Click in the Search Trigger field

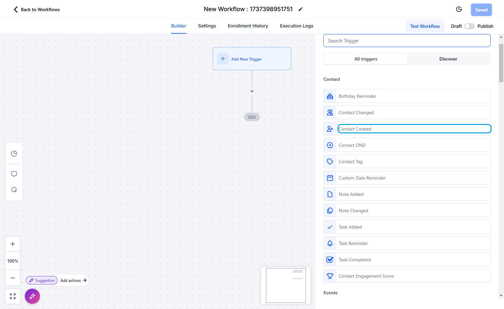pyautogui.click(x=407, y=41)
